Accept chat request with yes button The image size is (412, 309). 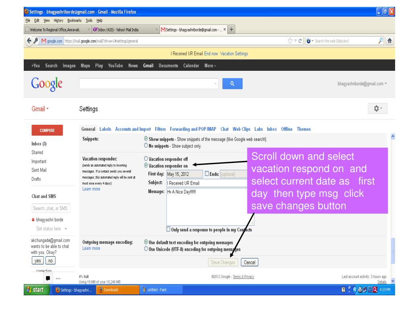[x=38, y=261]
